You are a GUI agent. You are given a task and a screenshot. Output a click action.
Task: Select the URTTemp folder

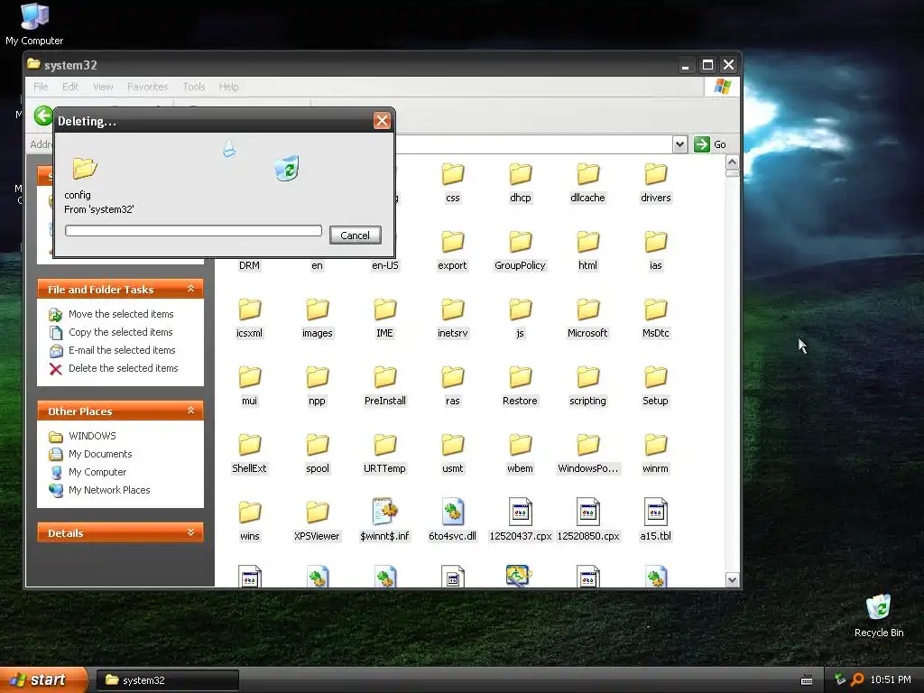click(384, 455)
